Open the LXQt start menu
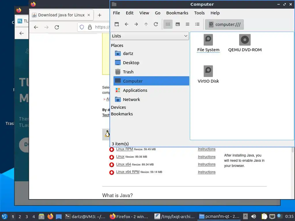Viewport: 295px width, 221px height. tap(4, 216)
